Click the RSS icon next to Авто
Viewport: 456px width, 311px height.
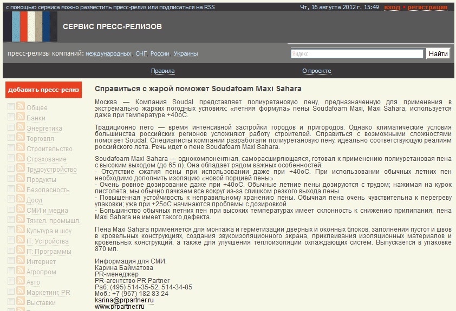click(21, 281)
